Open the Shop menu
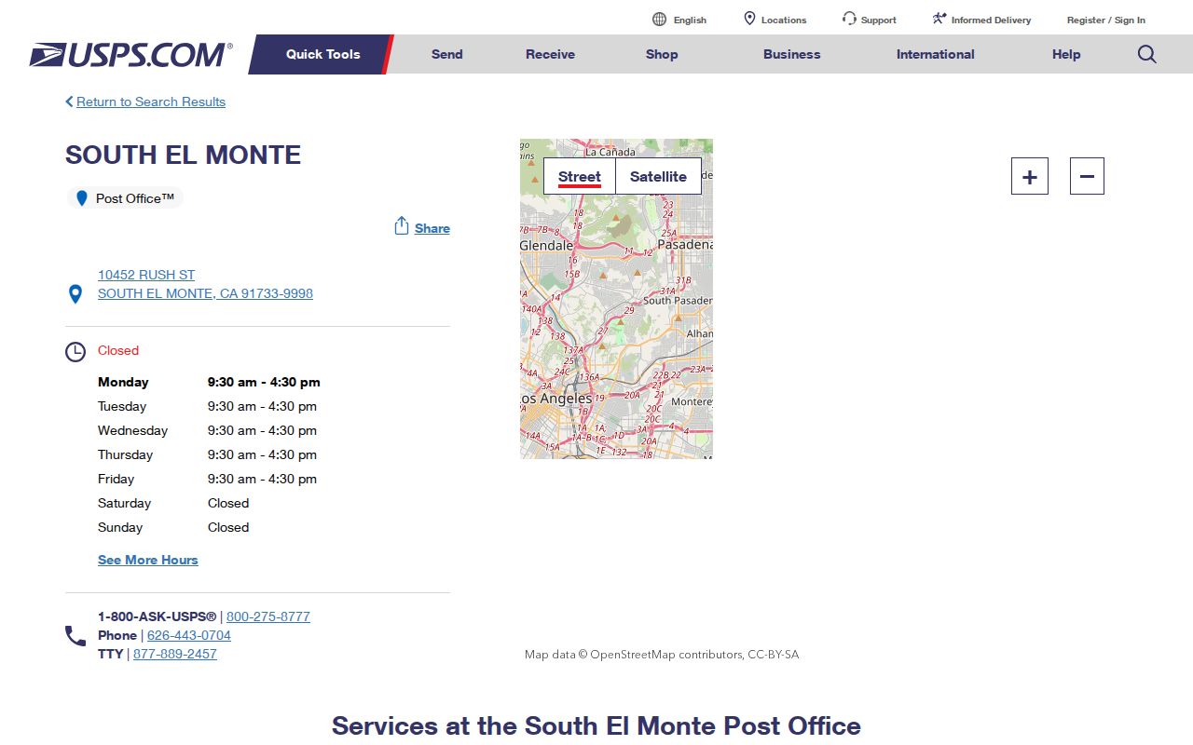This screenshot has height=745, width=1193. [662, 54]
